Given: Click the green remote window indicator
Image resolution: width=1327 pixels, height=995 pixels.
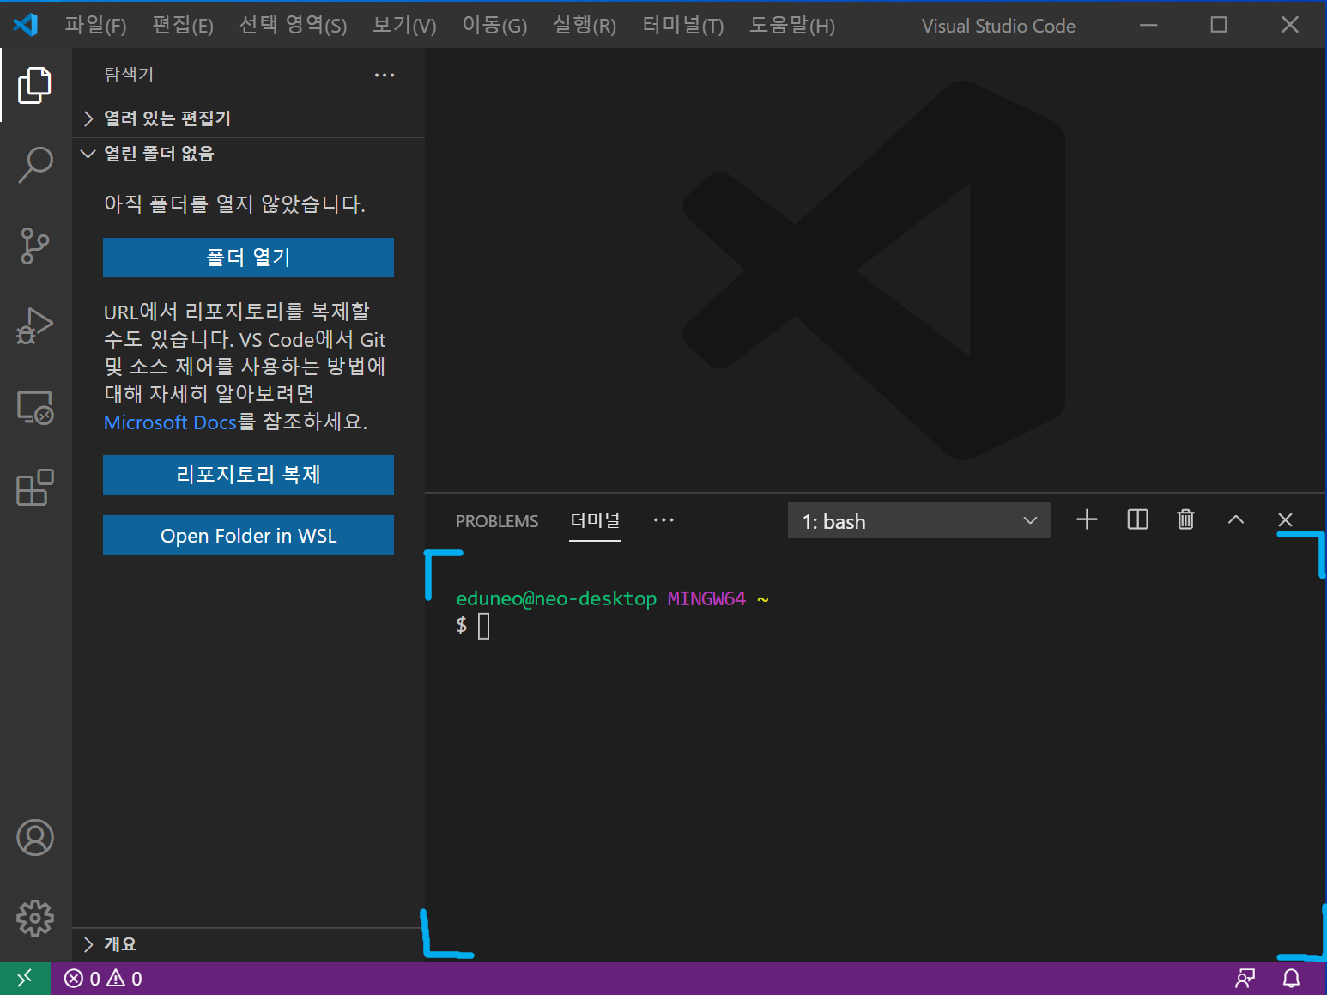Looking at the screenshot, I should point(25,978).
